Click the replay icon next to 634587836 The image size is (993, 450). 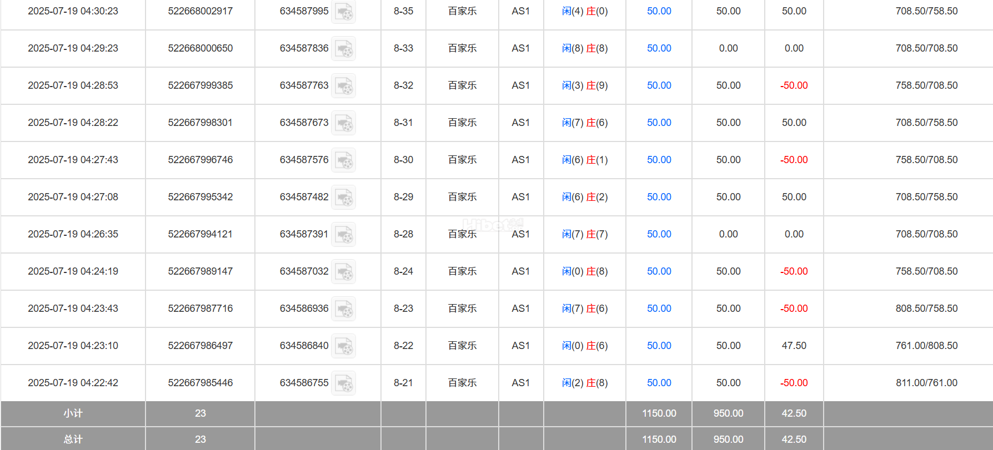tap(344, 49)
